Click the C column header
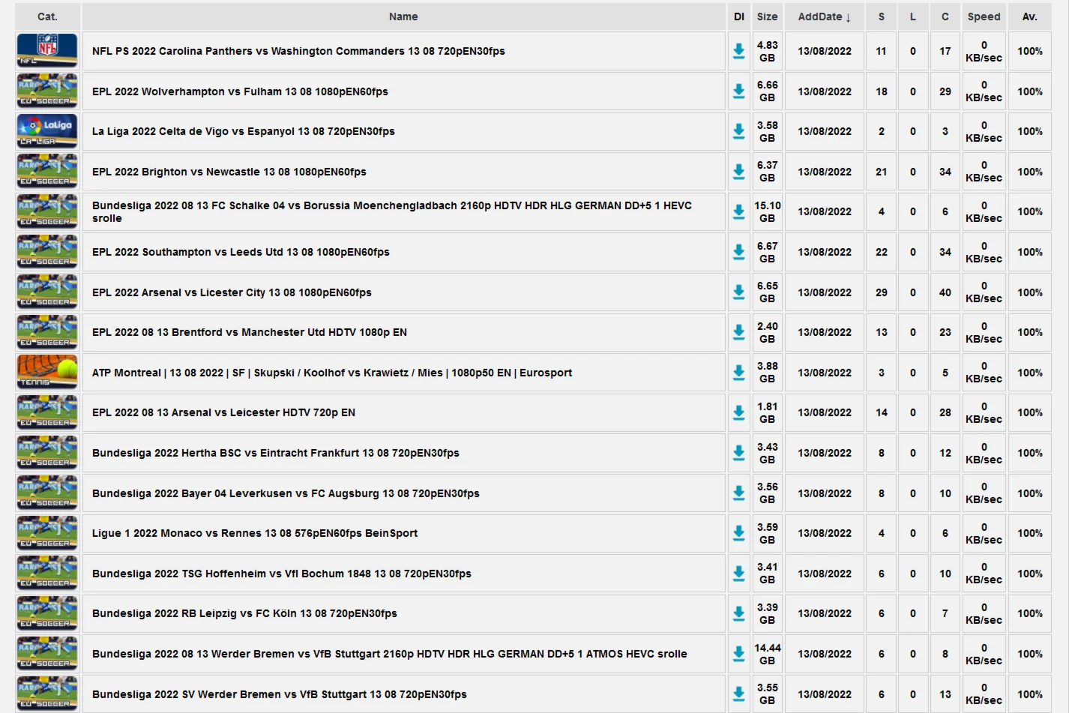1069x713 pixels. pos(945,16)
